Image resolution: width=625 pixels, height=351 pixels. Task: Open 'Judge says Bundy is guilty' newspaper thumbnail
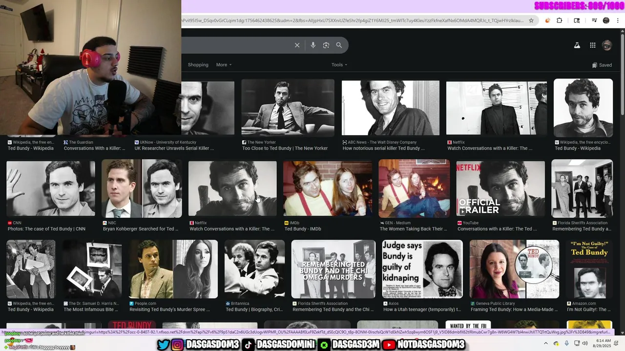click(x=422, y=269)
